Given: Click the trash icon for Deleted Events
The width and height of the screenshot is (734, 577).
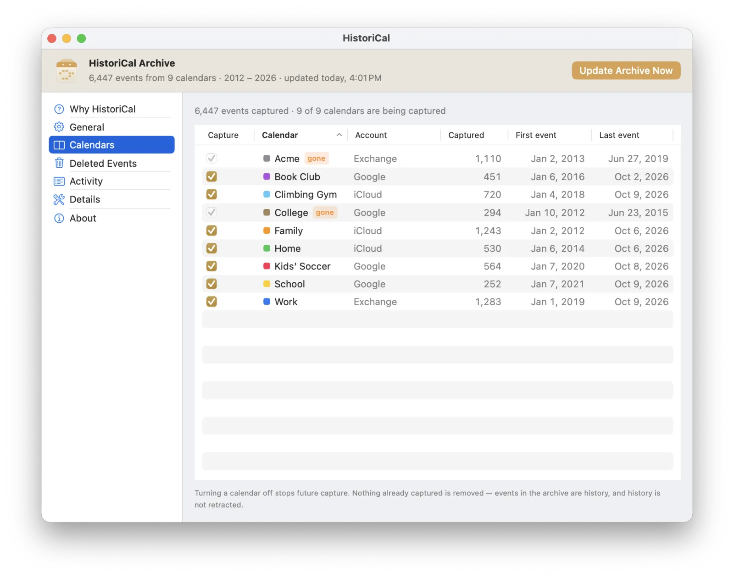Looking at the screenshot, I should pyautogui.click(x=59, y=163).
